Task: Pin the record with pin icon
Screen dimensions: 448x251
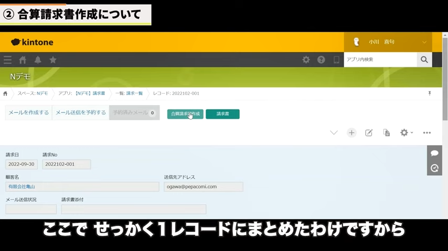Action: (430, 94)
